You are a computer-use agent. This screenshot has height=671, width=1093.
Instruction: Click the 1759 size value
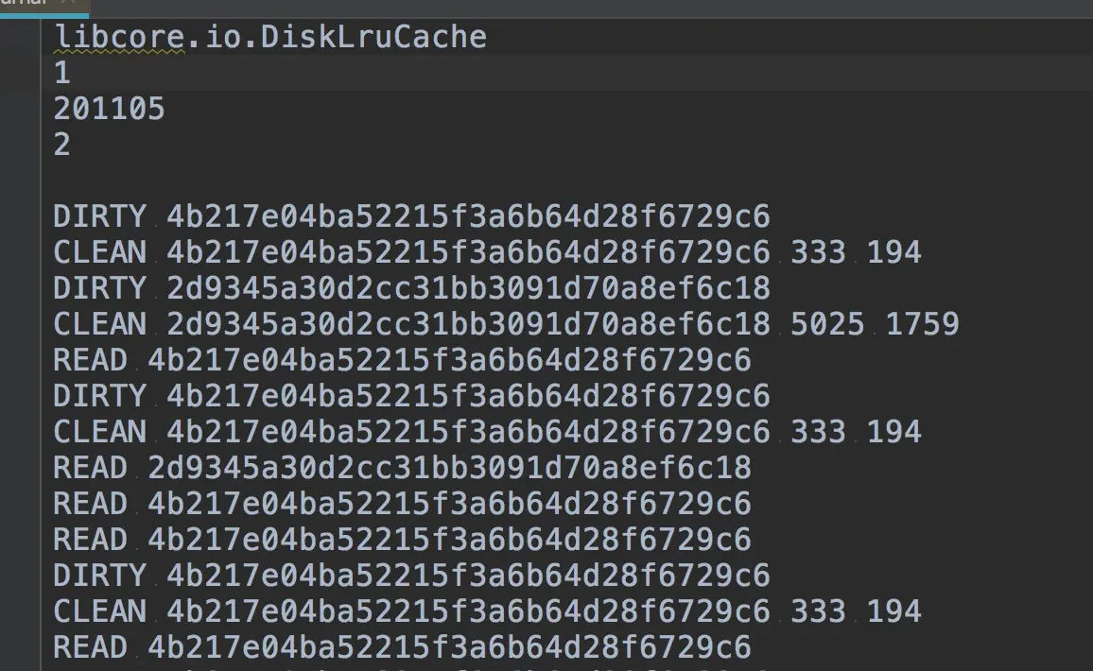pyautogui.click(x=922, y=324)
